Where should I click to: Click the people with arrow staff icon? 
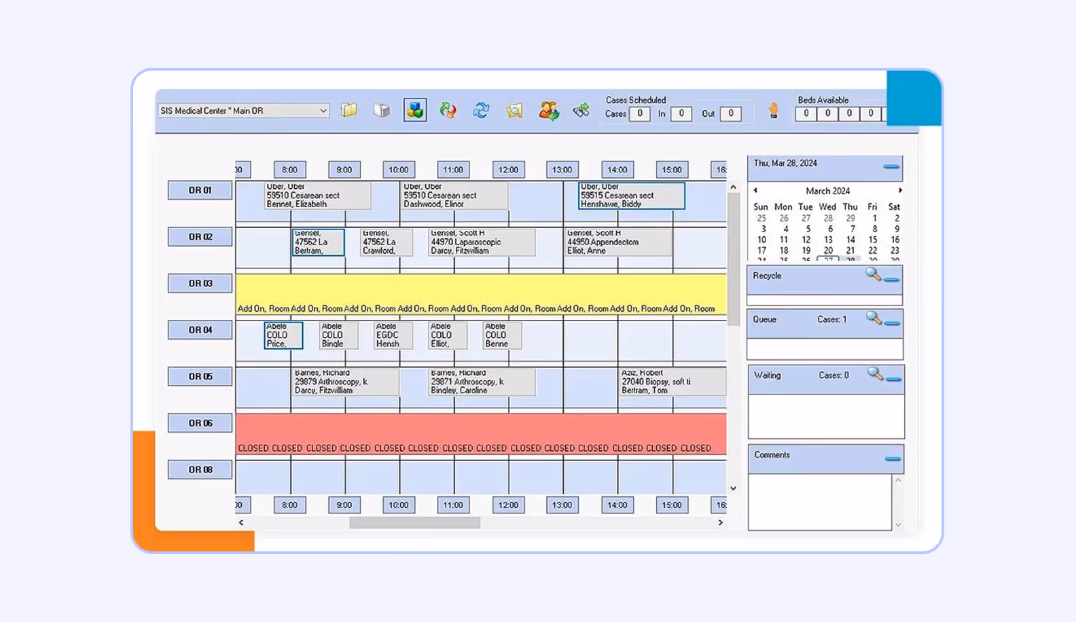click(549, 110)
